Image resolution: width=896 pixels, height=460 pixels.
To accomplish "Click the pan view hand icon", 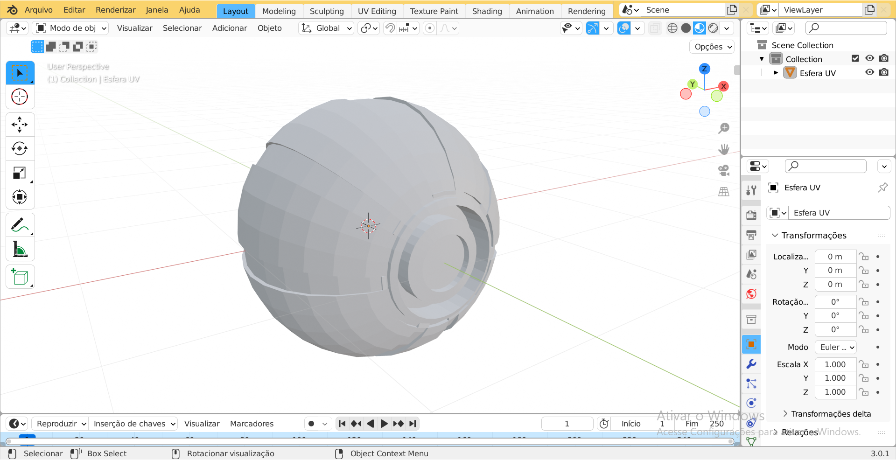I will point(724,149).
